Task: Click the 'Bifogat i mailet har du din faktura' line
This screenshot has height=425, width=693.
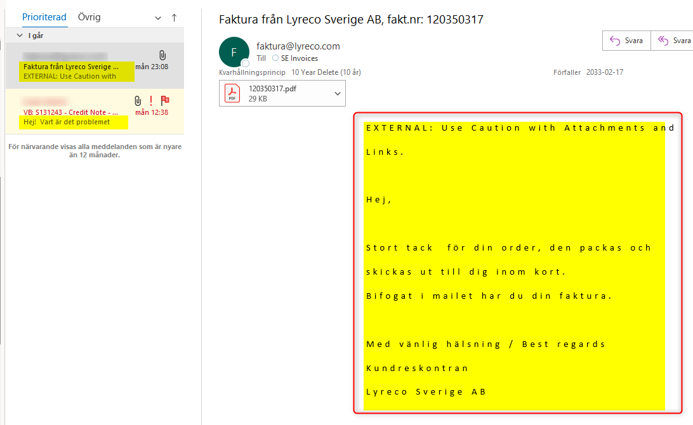Action: (489, 296)
